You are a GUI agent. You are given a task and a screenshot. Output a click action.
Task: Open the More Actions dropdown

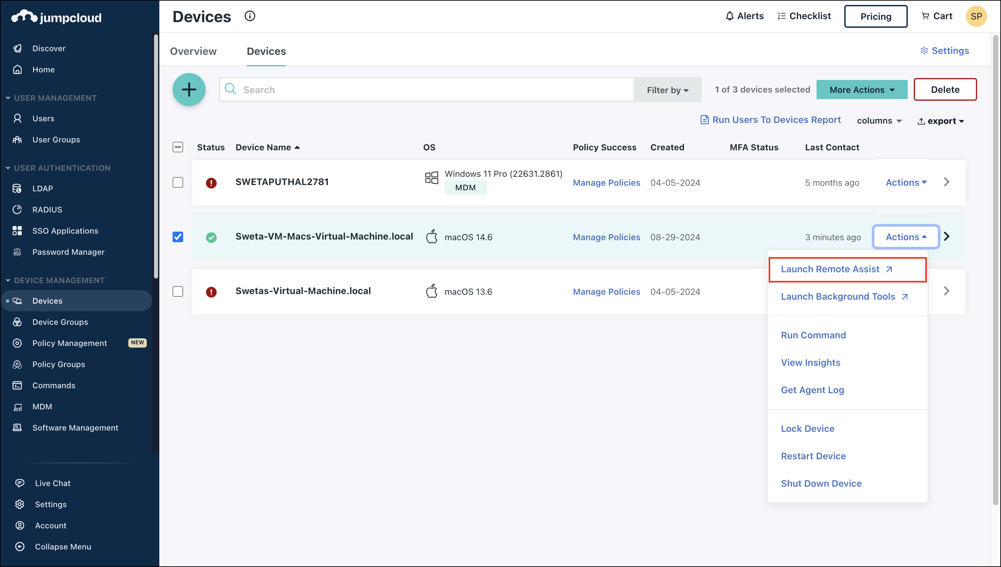[x=861, y=89]
